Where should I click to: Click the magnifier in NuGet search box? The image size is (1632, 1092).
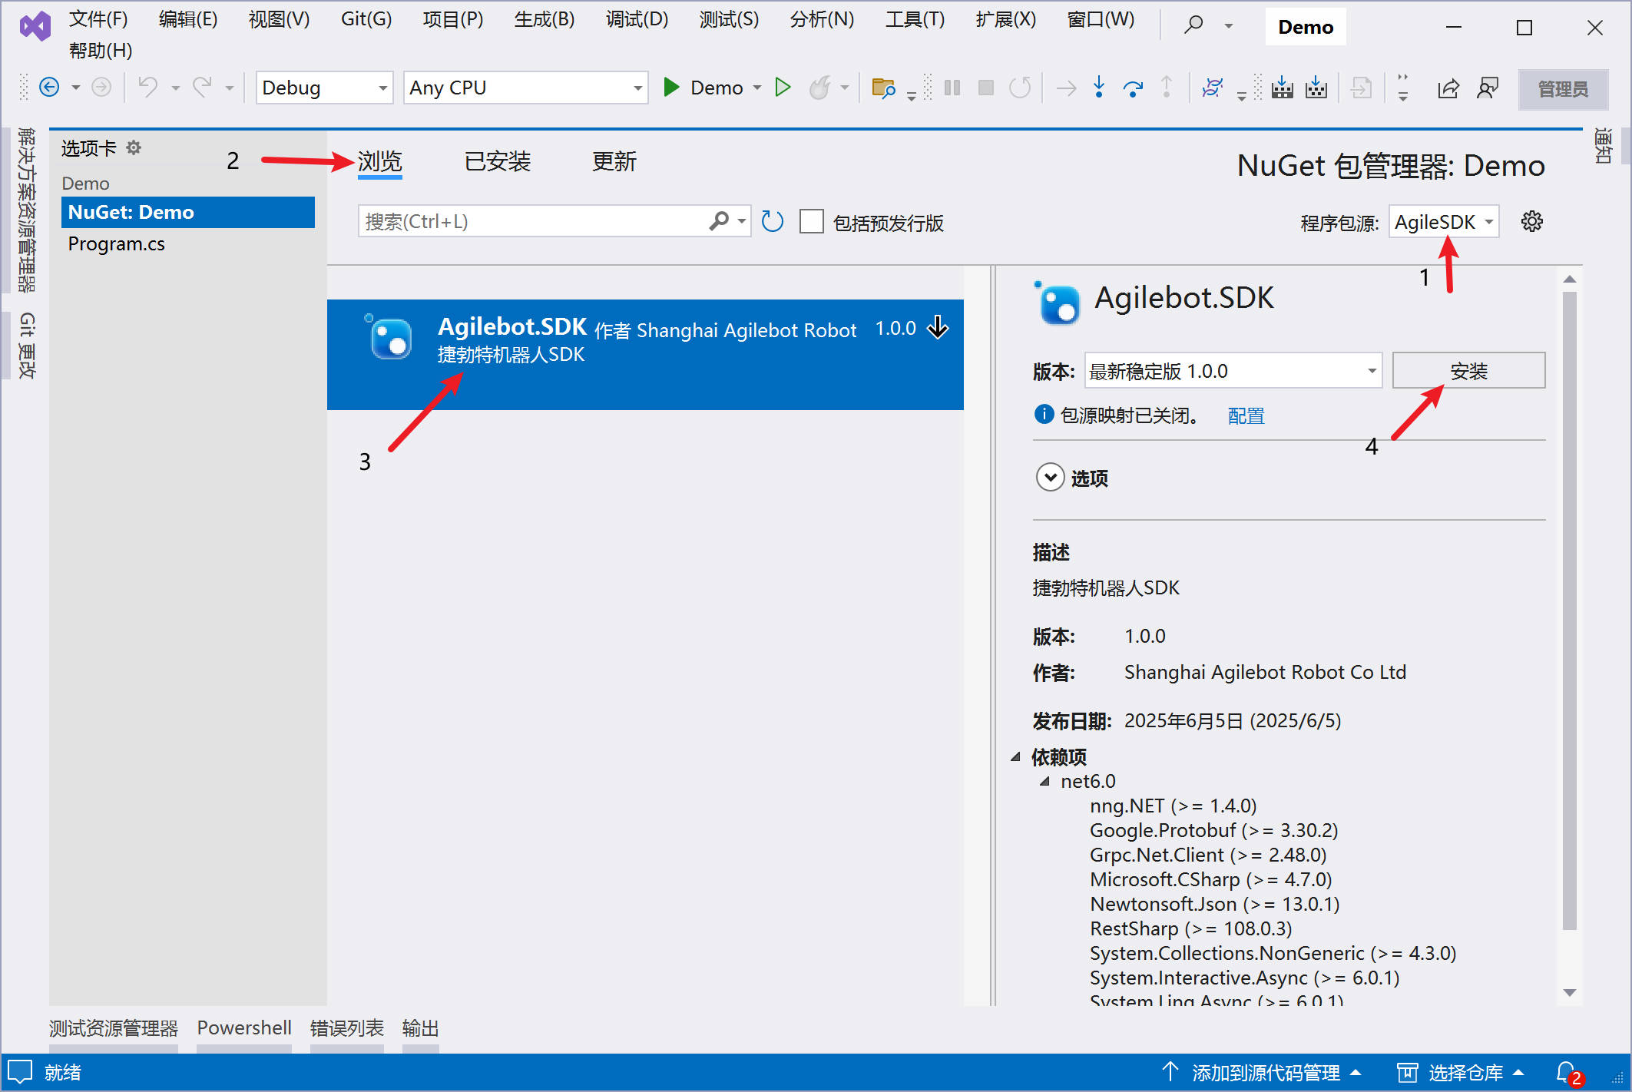coord(719,221)
